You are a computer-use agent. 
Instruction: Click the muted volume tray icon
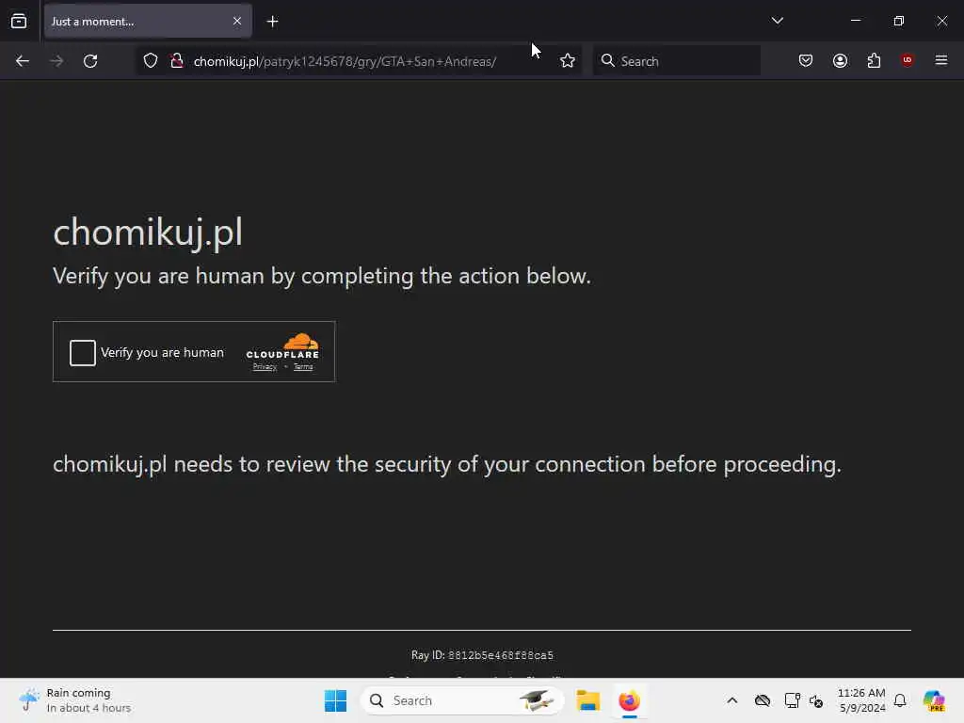coord(816,700)
